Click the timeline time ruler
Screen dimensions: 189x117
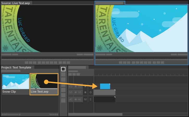tap(141, 74)
